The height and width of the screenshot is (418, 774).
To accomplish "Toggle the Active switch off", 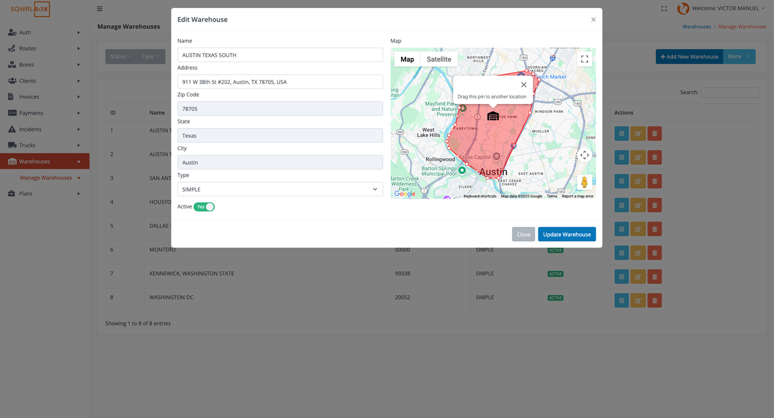I will click(204, 207).
